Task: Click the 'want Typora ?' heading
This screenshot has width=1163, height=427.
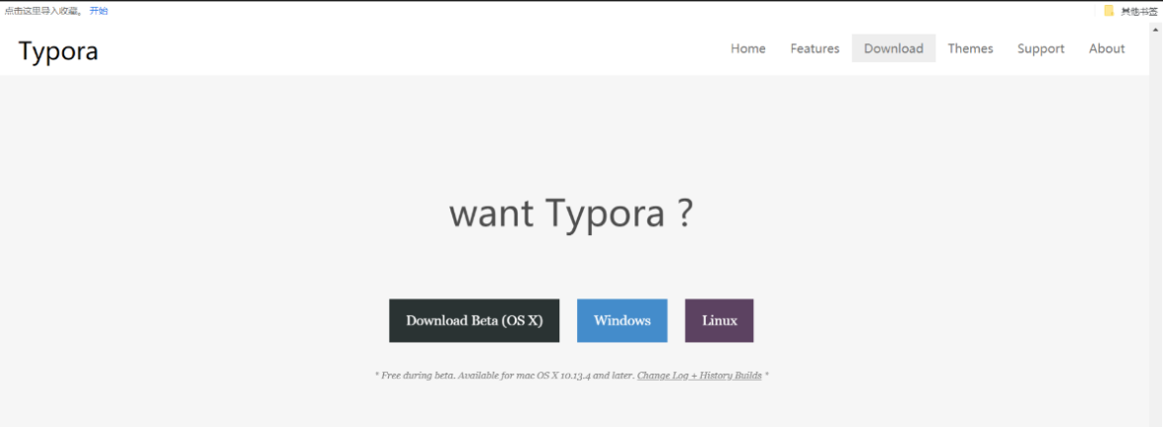Action: tap(571, 213)
